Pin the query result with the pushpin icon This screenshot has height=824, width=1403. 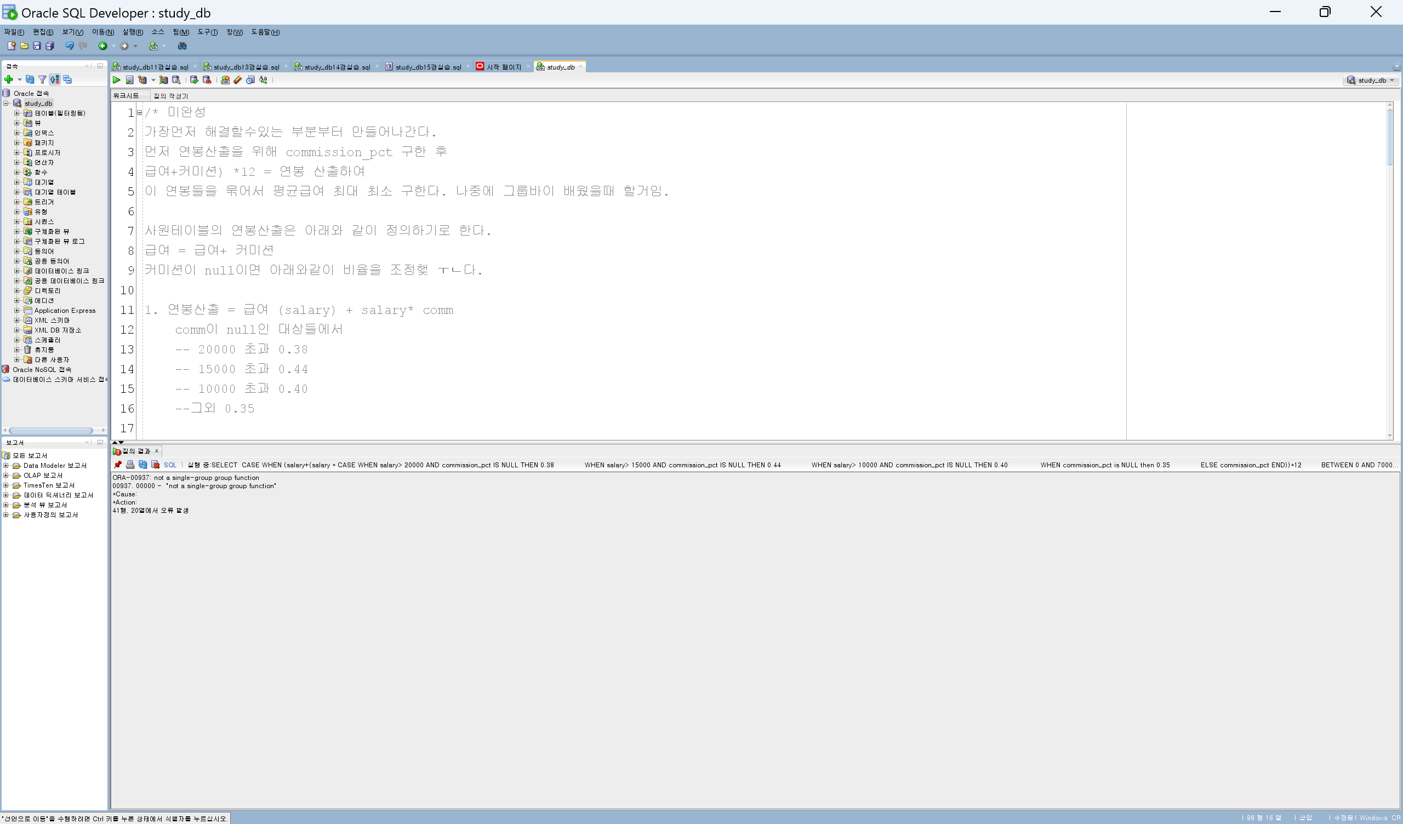point(117,465)
